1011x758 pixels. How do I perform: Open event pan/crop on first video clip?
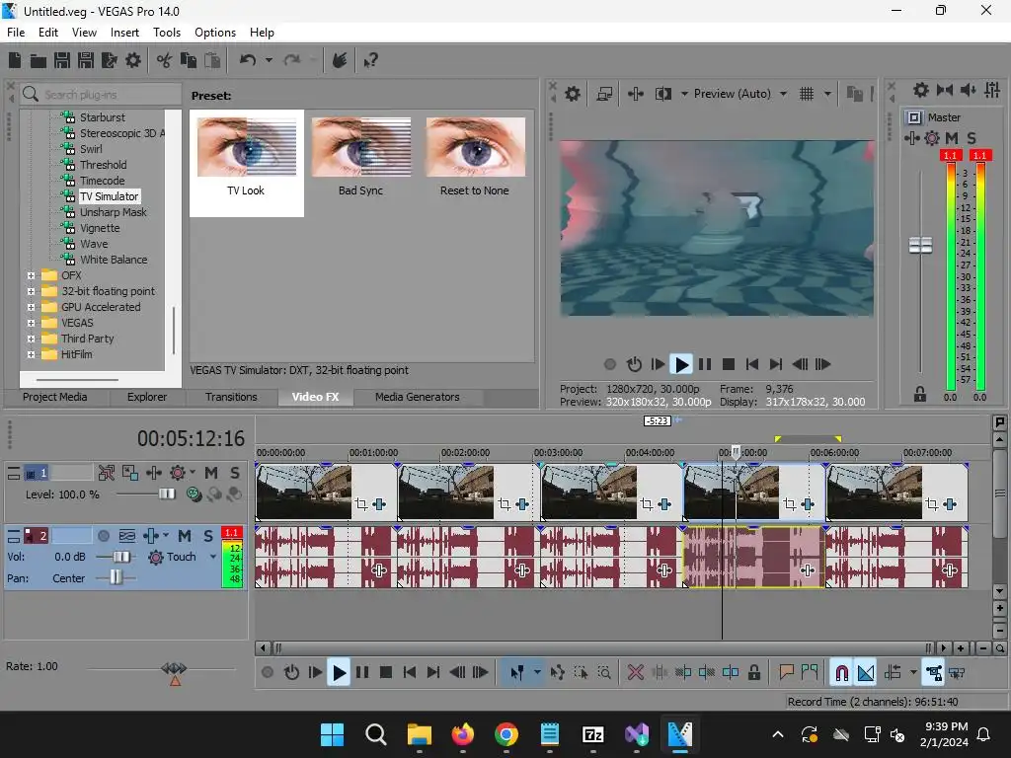pos(361,504)
